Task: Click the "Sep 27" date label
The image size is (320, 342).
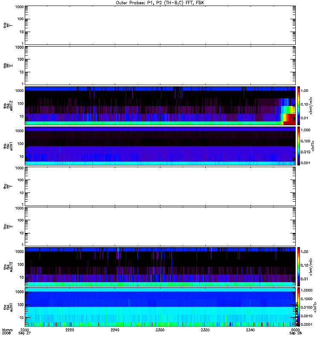Action: (25, 333)
